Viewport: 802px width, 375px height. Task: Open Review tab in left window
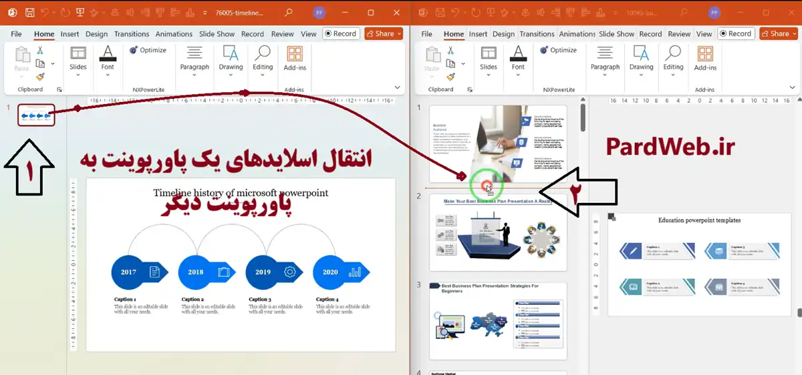[283, 34]
